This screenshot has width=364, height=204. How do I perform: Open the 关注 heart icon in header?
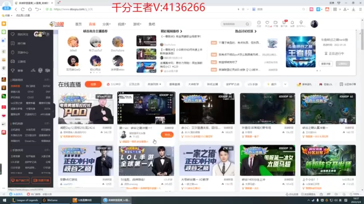(268, 24)
